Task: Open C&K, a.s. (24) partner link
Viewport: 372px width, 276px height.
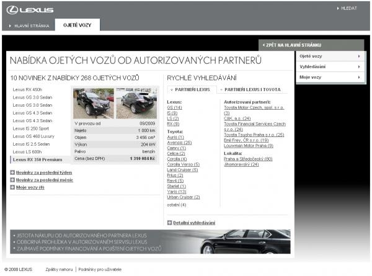Action: click(237, 118)
